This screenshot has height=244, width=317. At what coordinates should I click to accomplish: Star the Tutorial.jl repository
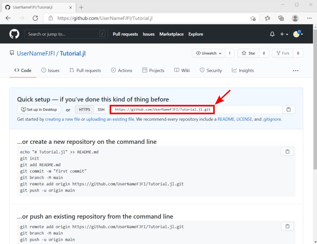tap(248, 53)
